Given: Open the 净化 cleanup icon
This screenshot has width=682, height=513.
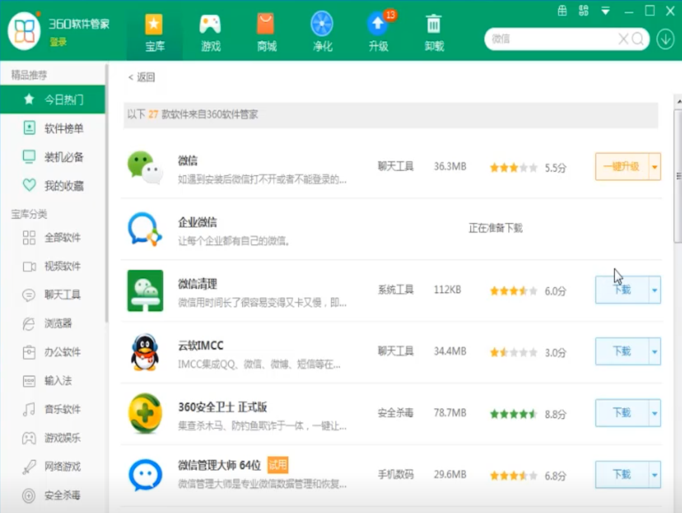Looking at the screenshot, I should tap(322, 25).
